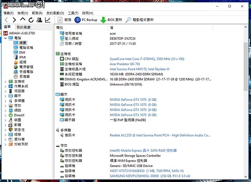251x182 pixels.
Task: Click the 資料庫 database tree icon
Action: tap(10, 139)
